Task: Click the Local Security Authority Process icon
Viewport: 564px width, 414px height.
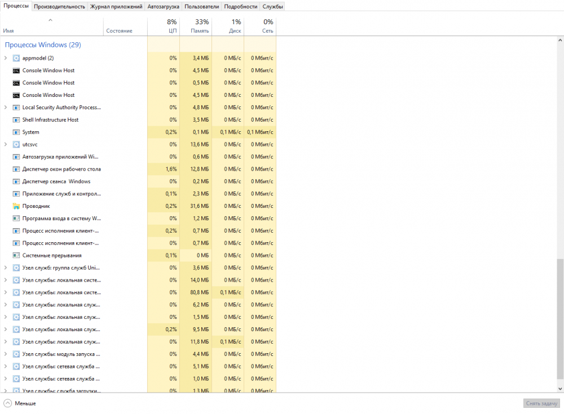Action: pyautogui.click(x=16, y=108)
